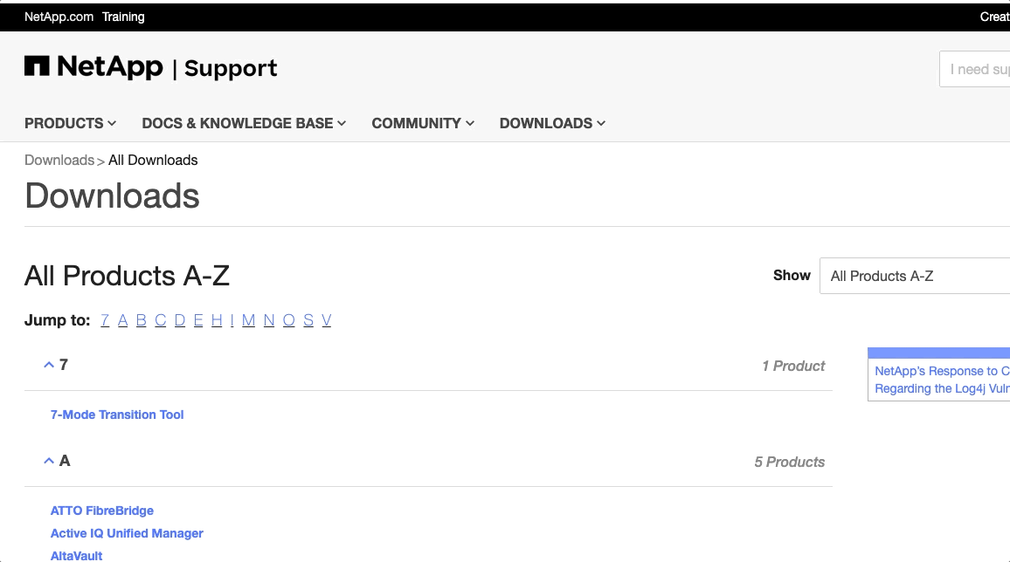The image size is (1010, 562).
Task: Jump to products starting with M
Action: (248, 319)
